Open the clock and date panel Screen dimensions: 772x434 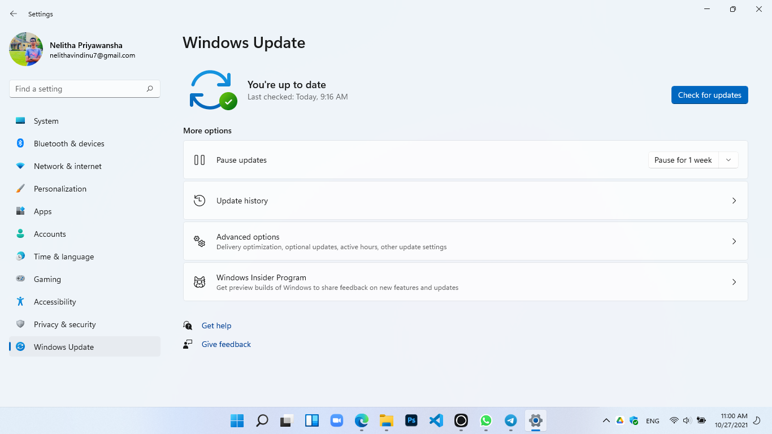[x=731, y=420]
